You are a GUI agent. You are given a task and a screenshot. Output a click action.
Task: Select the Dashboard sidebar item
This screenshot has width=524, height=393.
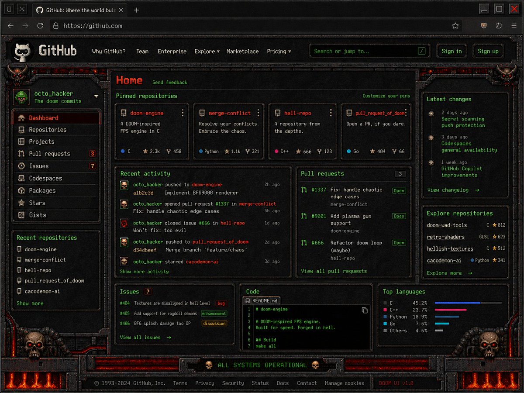57,118
